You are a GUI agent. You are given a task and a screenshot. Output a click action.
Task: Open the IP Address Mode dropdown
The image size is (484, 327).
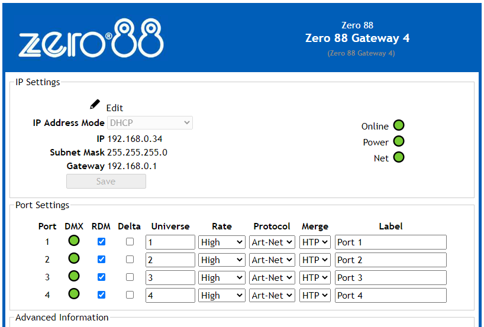click(x=150, y=123)
